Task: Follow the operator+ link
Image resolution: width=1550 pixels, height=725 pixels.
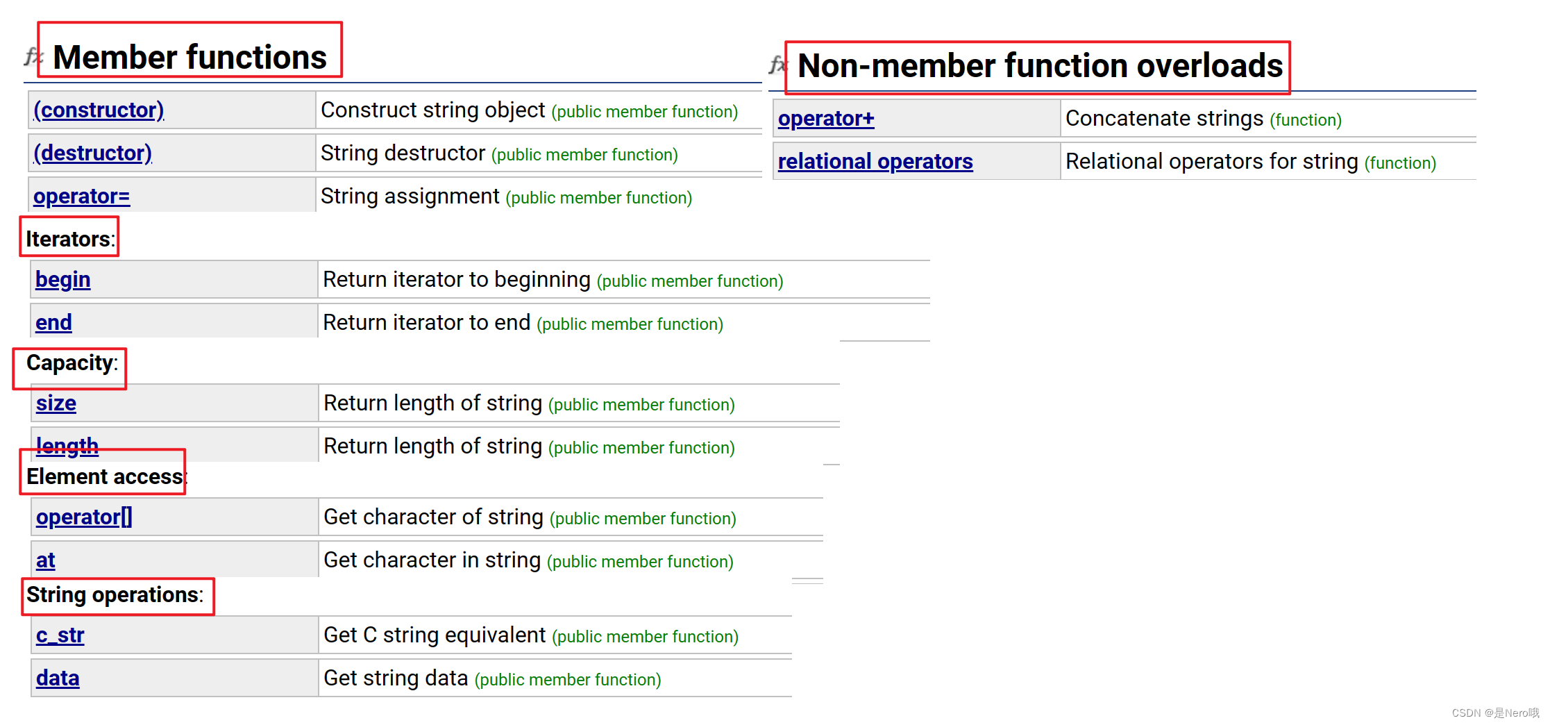Action: point(826,119)
